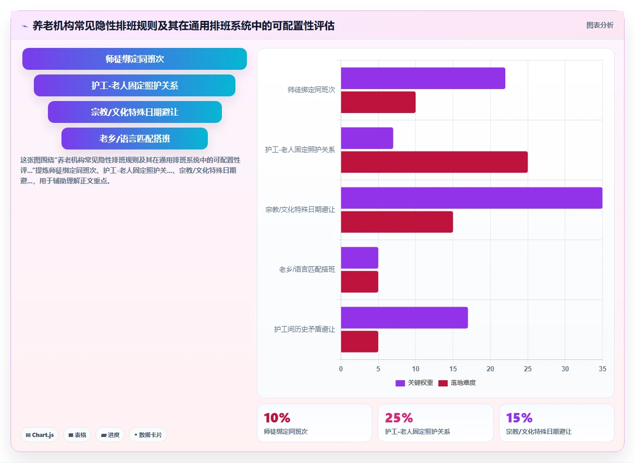Click the red bar for 老乡/语言匹配搭班
Screen dimensions: 635x463
359,282
